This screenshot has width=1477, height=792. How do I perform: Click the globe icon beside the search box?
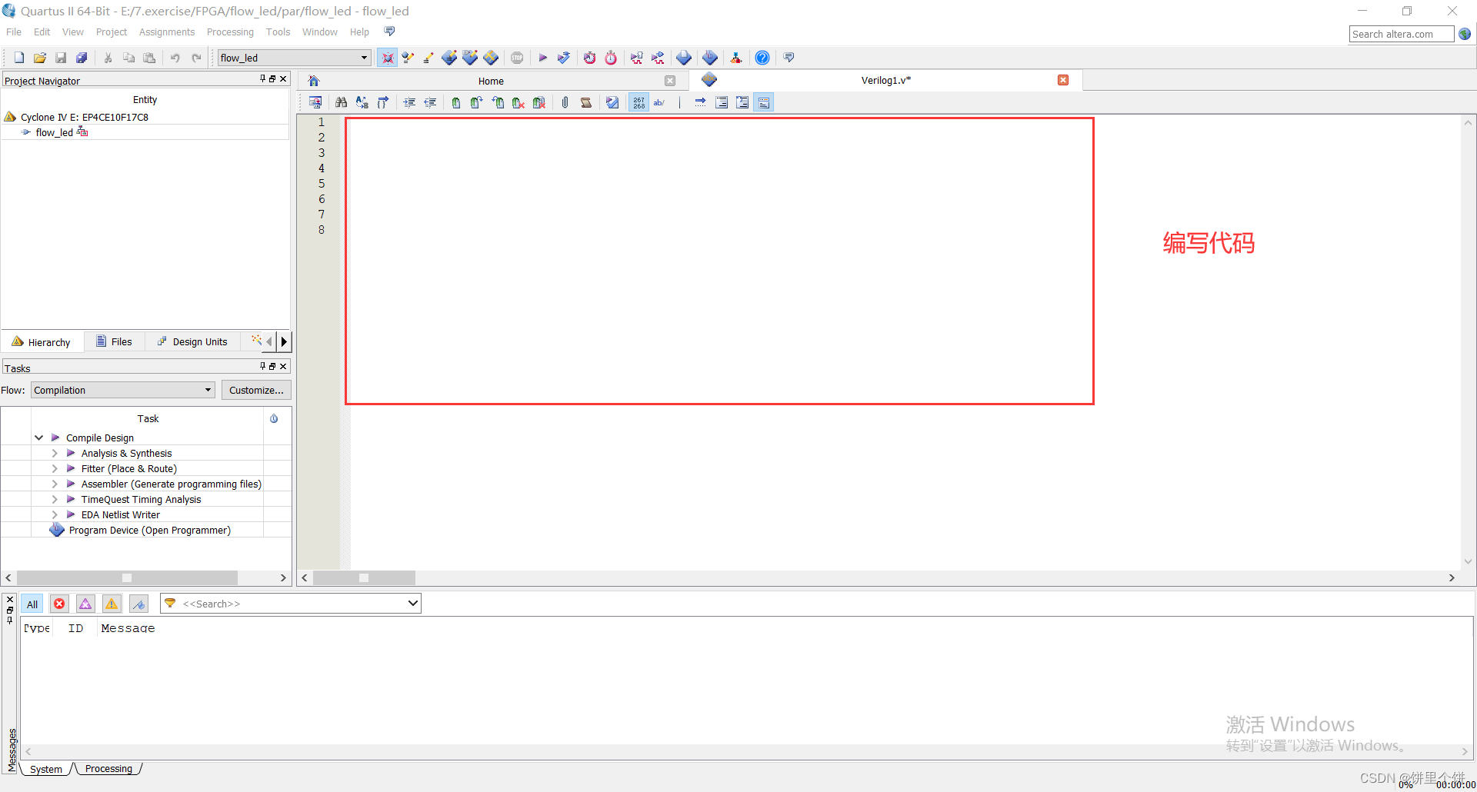1465,34
